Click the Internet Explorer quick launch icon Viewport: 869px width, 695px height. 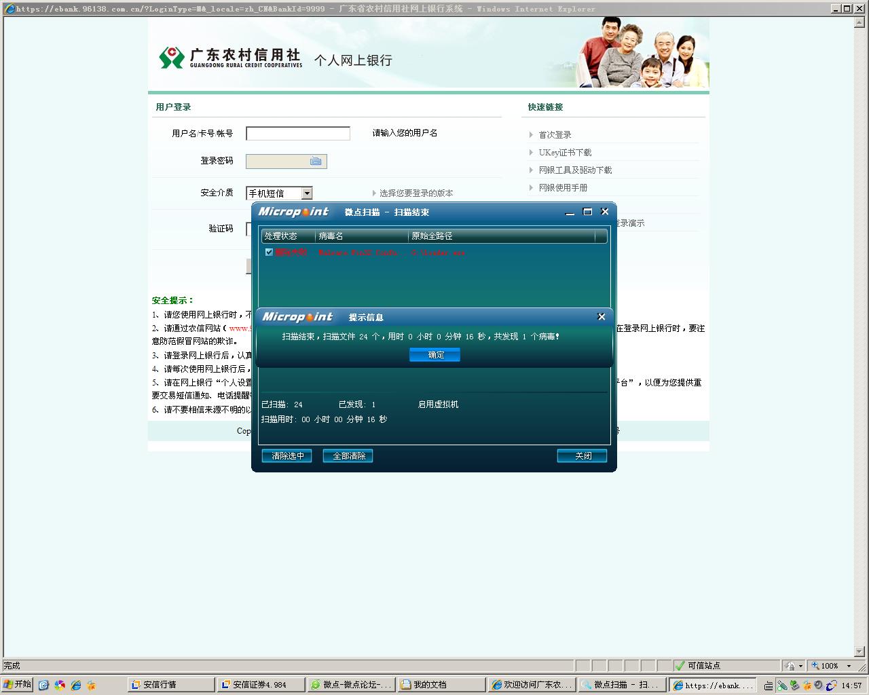coord(75,685)
